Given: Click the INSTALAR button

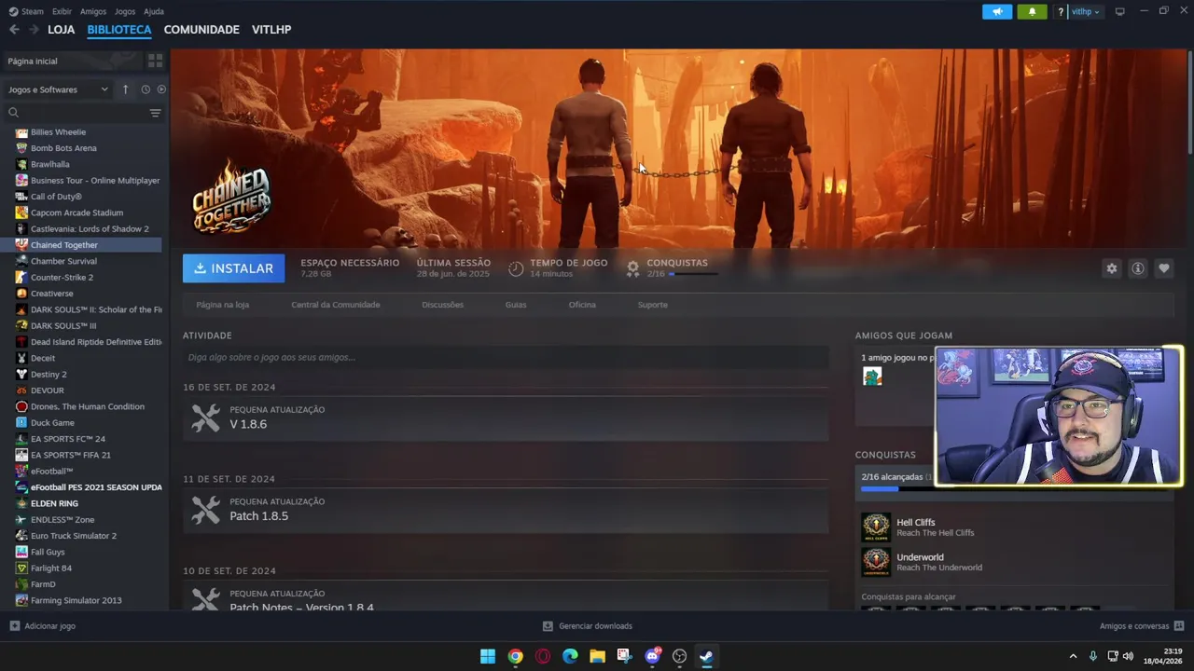Looking at the screenshot, I should (x=233, y=268).
